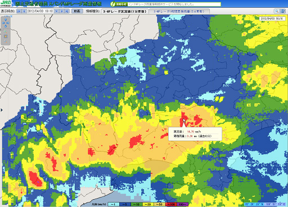Zoom out using the map control

point(6,41)
